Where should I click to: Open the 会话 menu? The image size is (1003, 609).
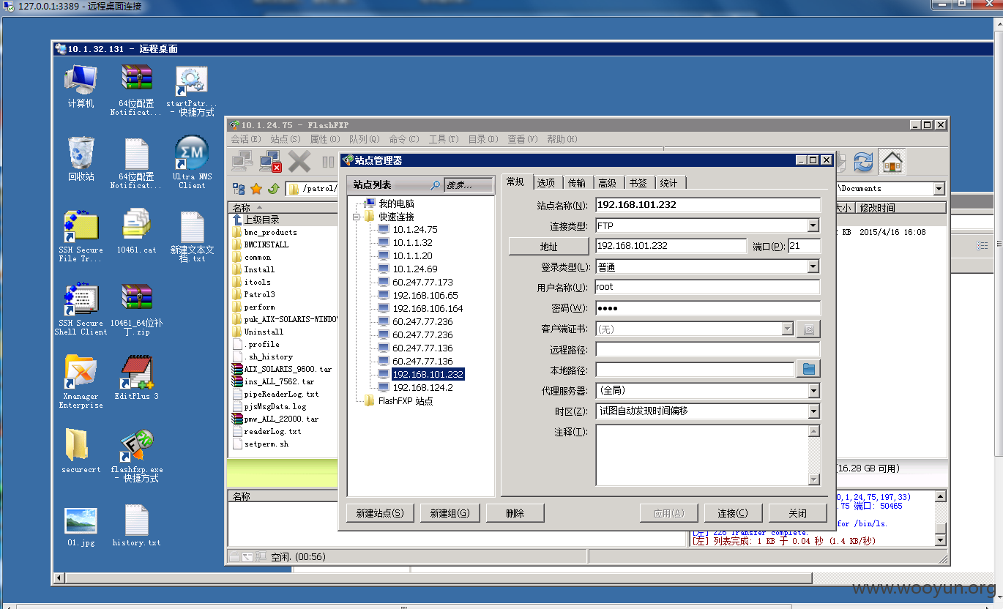(x=245, y=139)
